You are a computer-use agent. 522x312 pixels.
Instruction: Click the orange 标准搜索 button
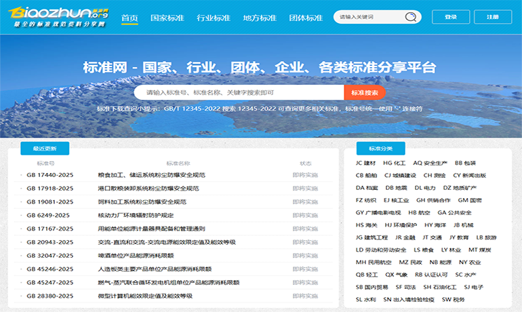point(365,92)
